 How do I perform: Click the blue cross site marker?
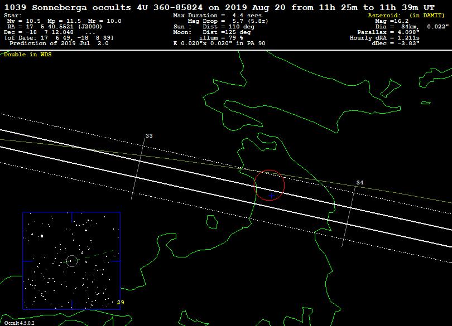click(x=271, y=196)
